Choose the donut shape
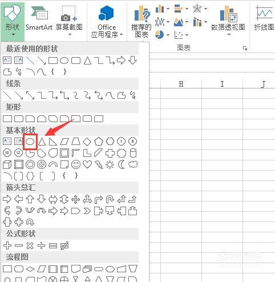Screen dimensions: 275x282 point(30,164)
